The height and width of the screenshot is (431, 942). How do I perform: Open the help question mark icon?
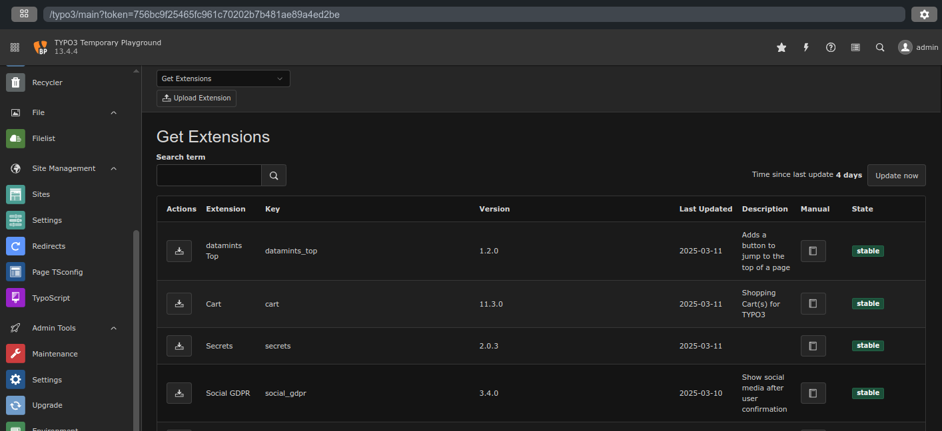click(x=831, y=47)
